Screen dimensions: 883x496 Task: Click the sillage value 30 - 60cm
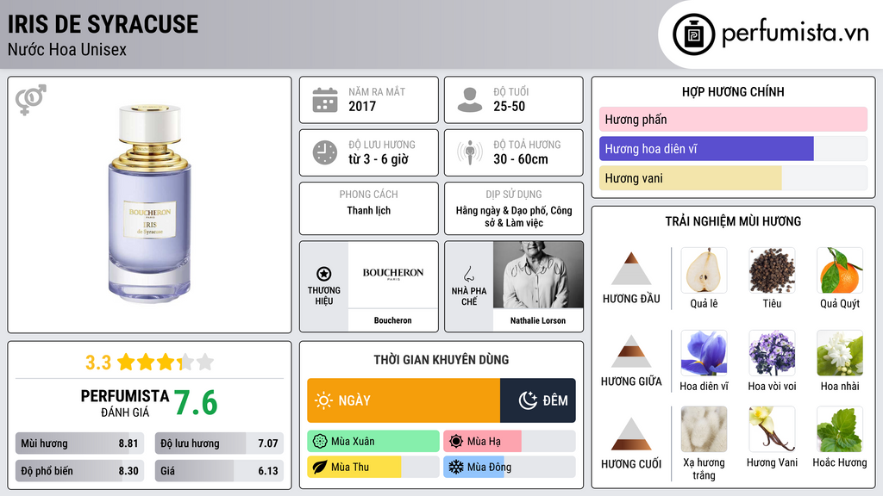[520, 159]
